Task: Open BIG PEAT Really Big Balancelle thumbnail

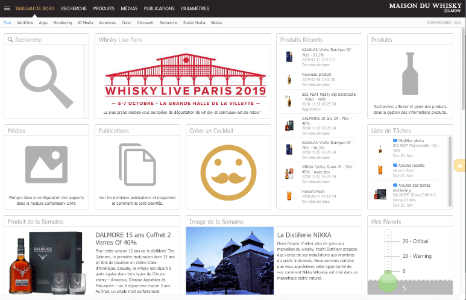Action: coord(288,101)
